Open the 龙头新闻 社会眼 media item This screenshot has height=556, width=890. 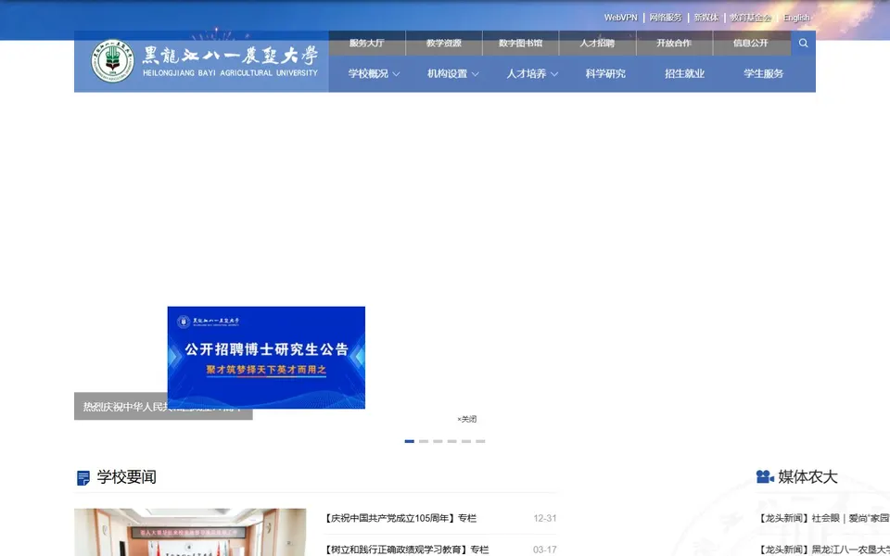coord(824,518)
